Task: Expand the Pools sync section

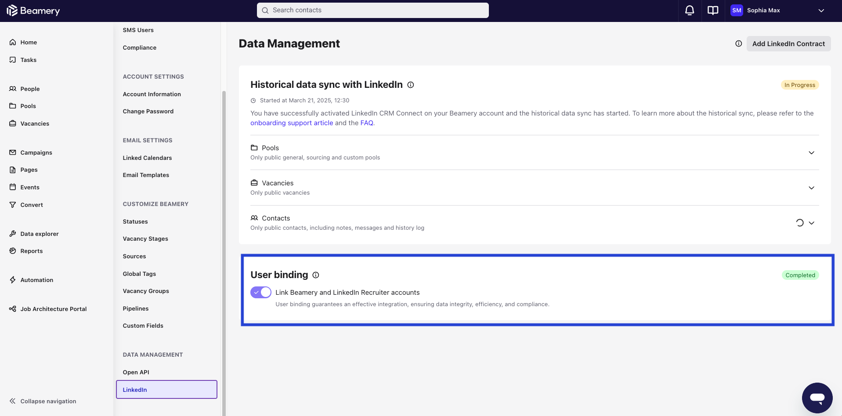Action: click(x=811, y=153)
